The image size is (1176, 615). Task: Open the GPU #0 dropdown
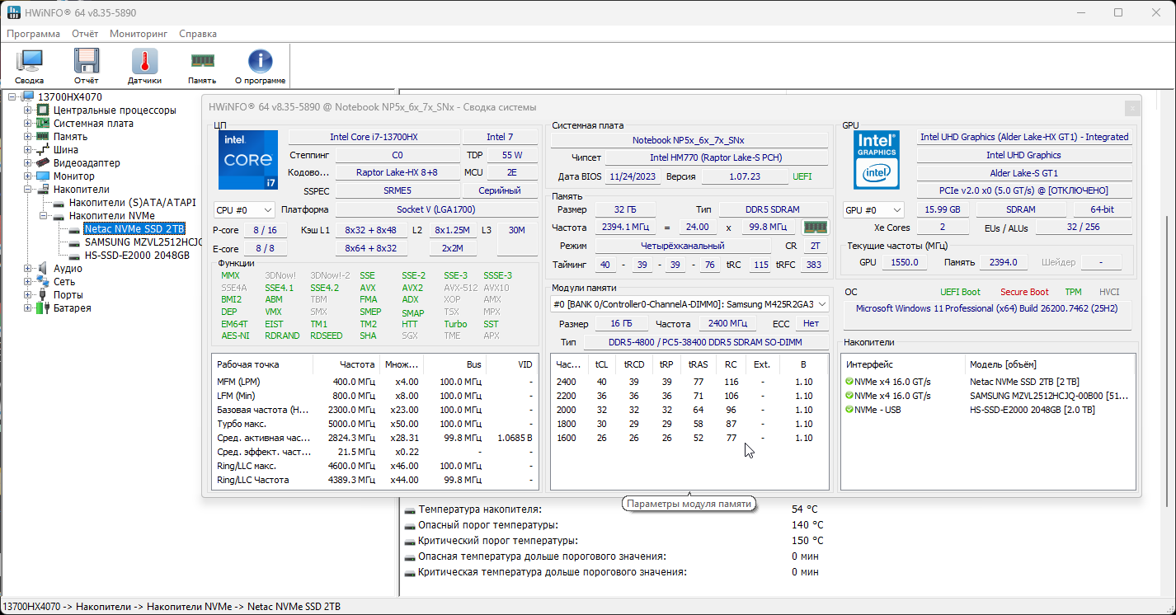click(873, 210)
